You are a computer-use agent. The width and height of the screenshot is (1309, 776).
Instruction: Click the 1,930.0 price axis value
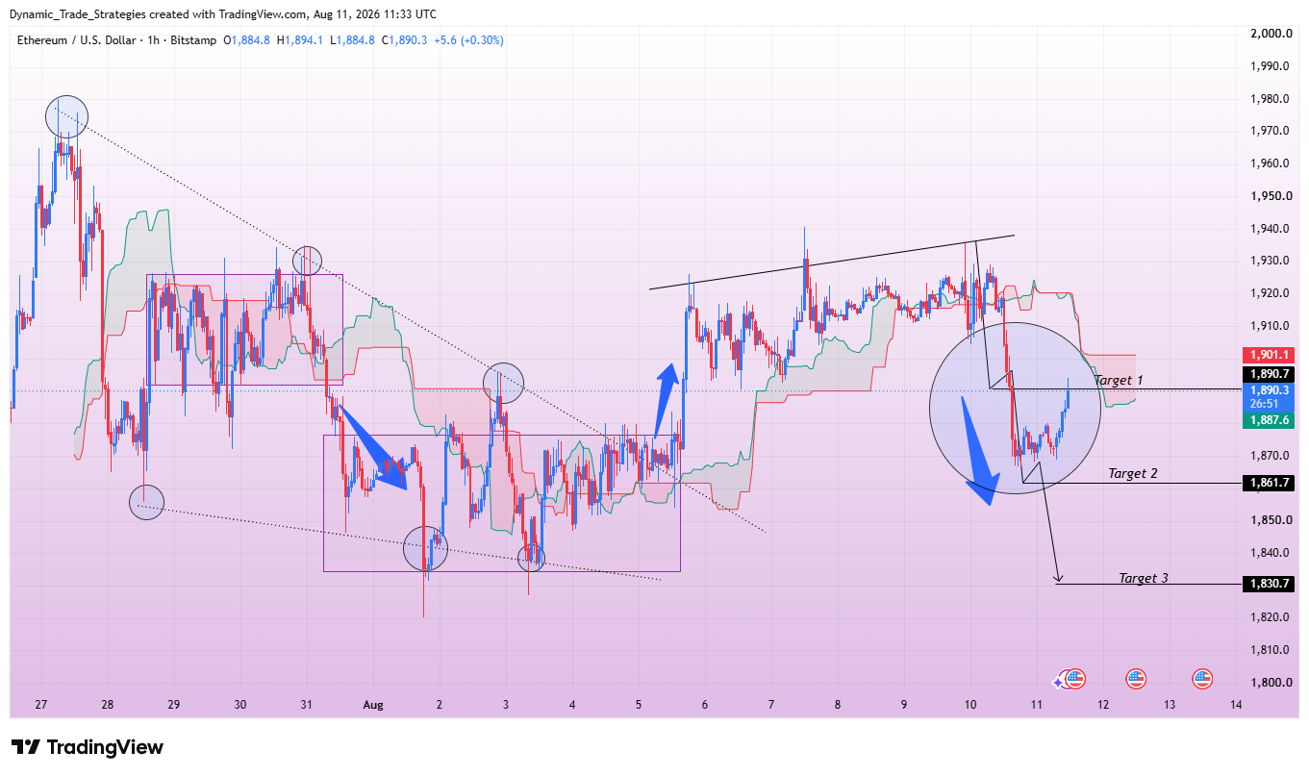click(1271, 261)
